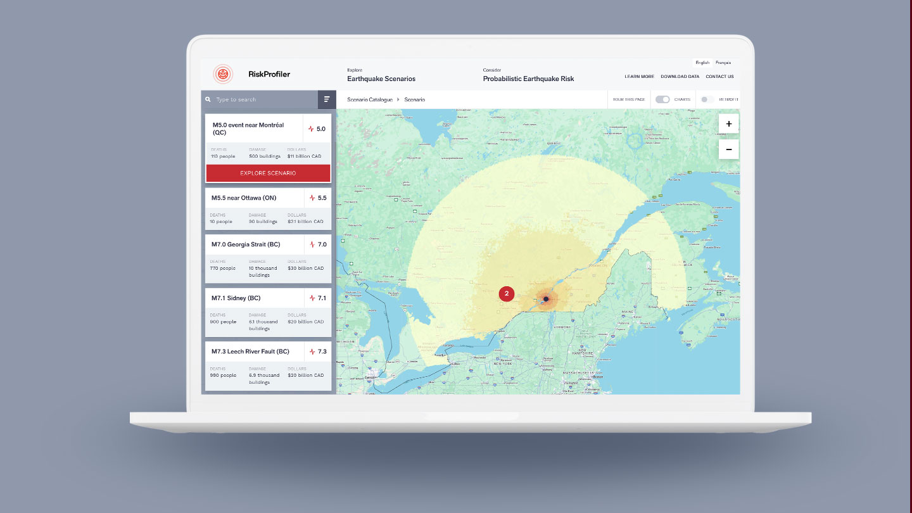Click the Download Data link
The image size is (912, 513).
[680, 77]
